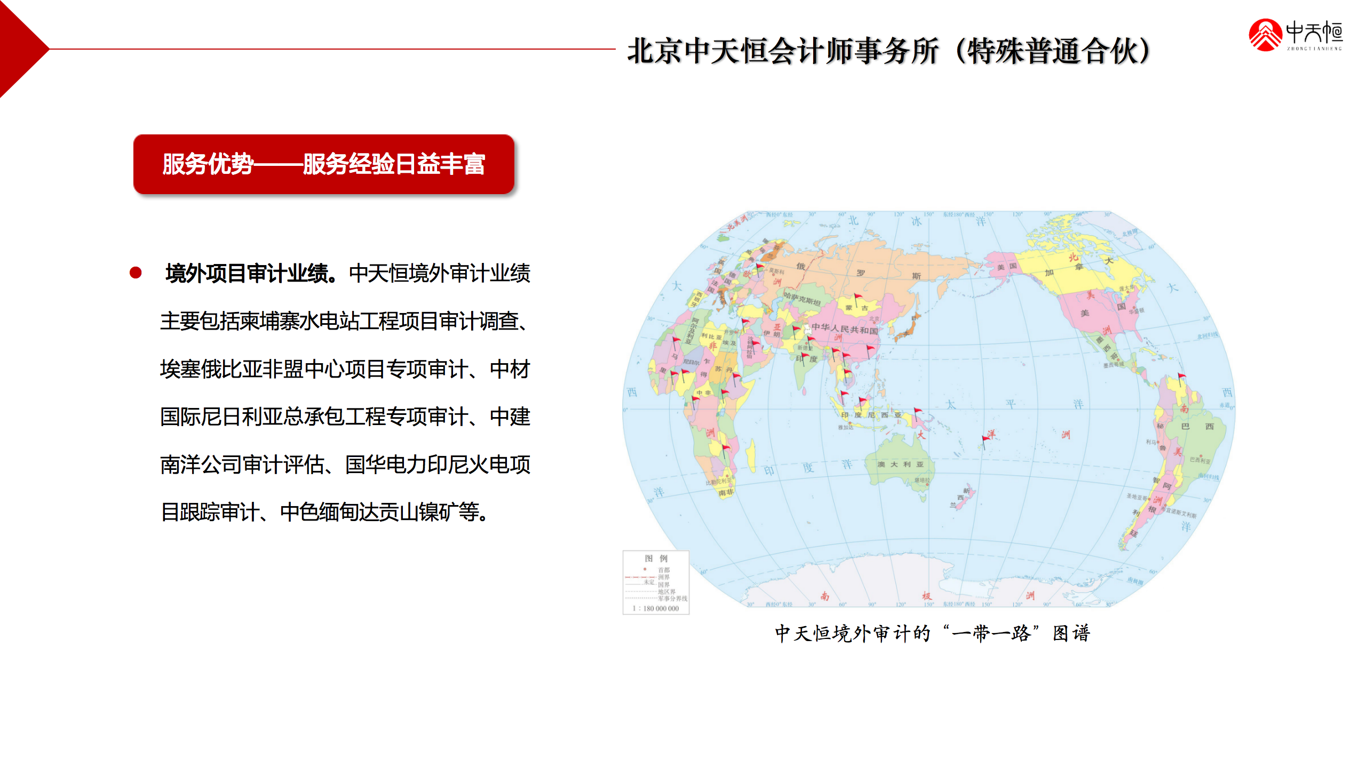This screenshot has width=1366, height=768.
Task: Click the Zhongtianheng logo icon
Action: click(1265, 35)
